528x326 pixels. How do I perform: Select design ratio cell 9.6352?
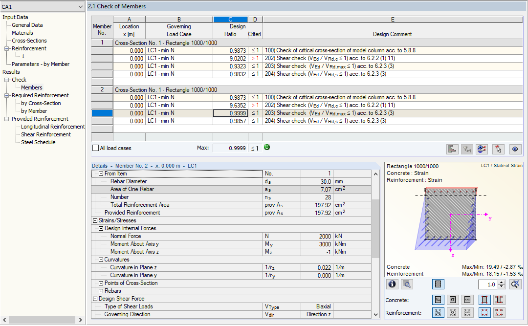click(230, 106)
